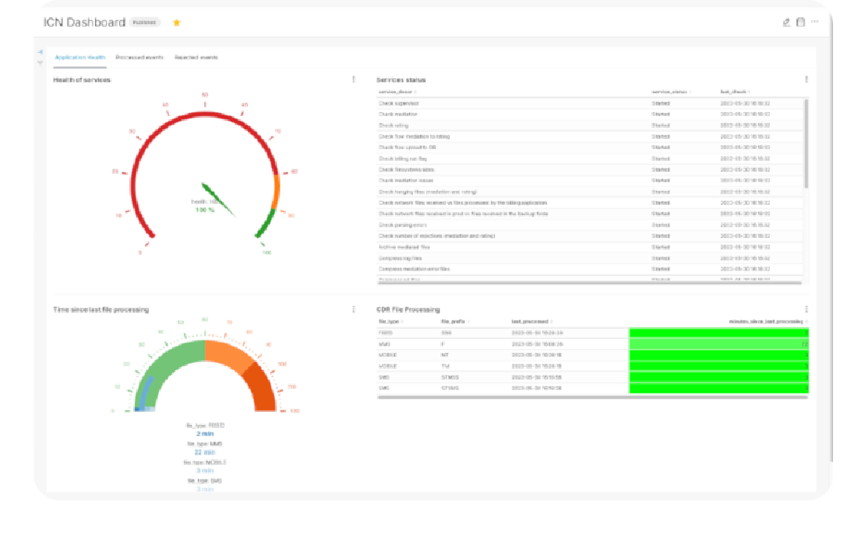This screenshot has width=865, height=541.
Task: Click the calendar icon in top right
Action: click(x=800, y=22)
